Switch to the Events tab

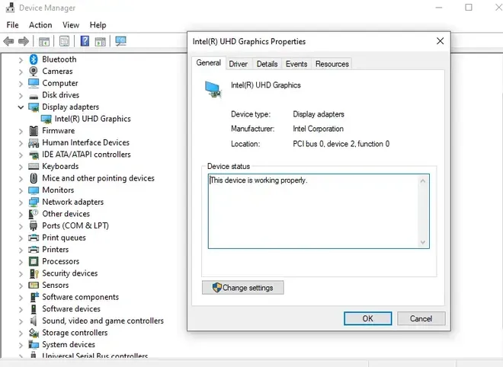(296, 64)
